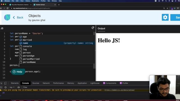Click browser forward arrow
The height and width of the screenshot is (101, 180).
click(x=4, y=8)
